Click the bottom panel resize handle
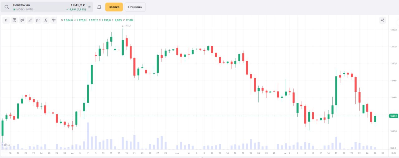399x158 pixels. (x=201, y=157)
